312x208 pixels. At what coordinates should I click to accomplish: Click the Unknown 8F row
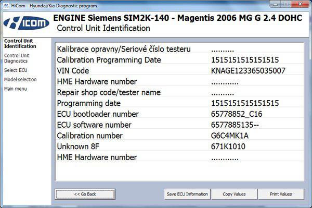[x=180, y=146]
